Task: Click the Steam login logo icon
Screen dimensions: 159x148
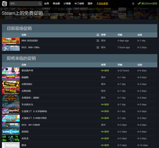Action: pyautogui.click(x=139, y=4)
